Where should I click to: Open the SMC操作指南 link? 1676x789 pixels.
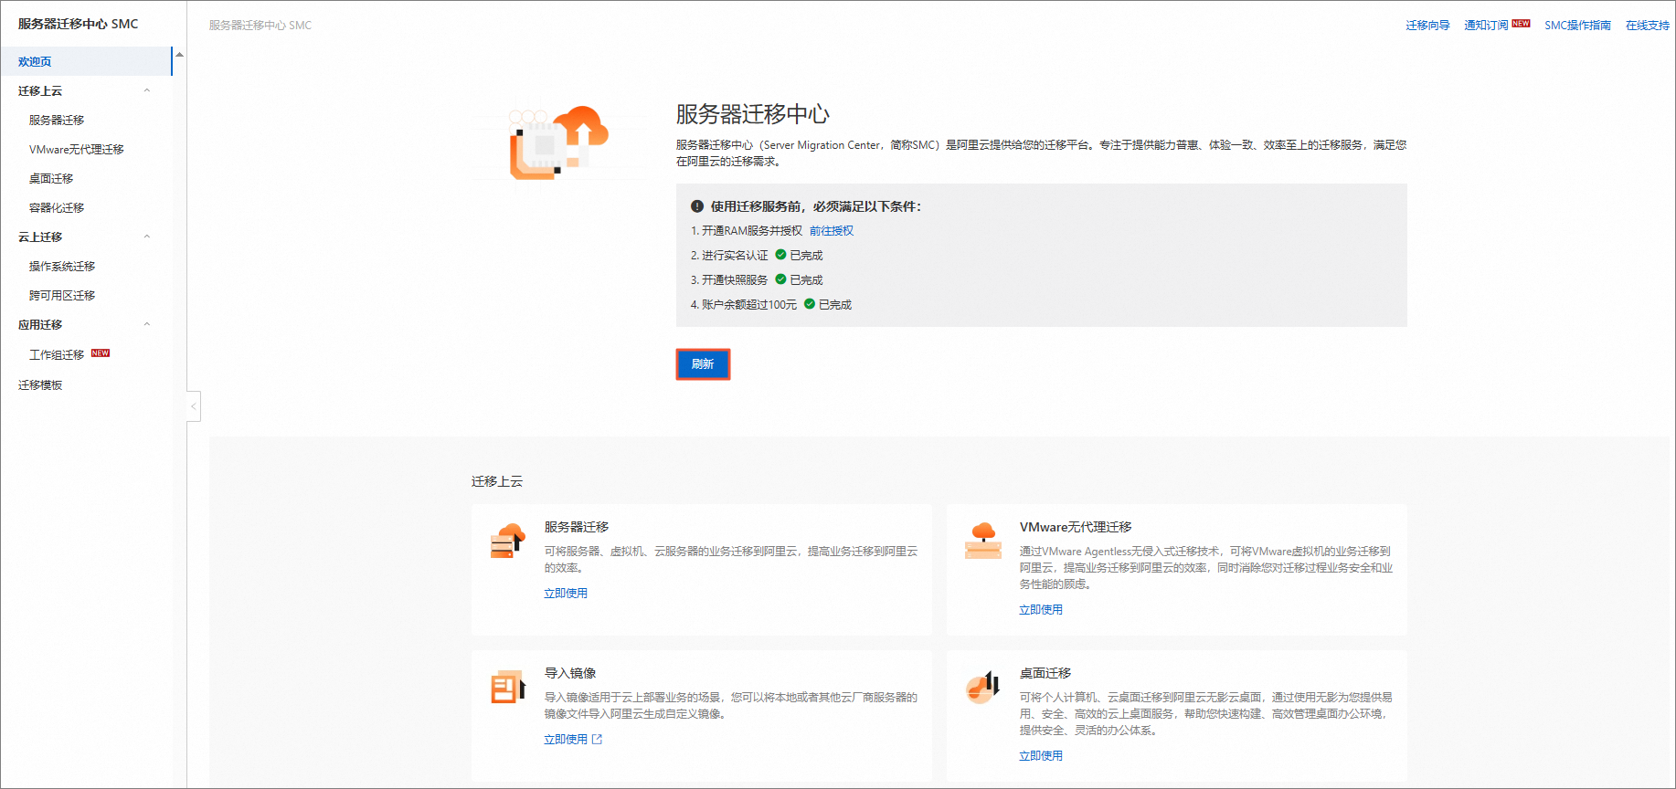[x=1577, y=26]
